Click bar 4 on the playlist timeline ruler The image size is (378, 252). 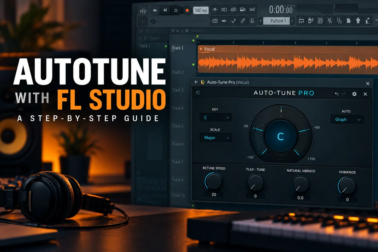tap(295, 43)
